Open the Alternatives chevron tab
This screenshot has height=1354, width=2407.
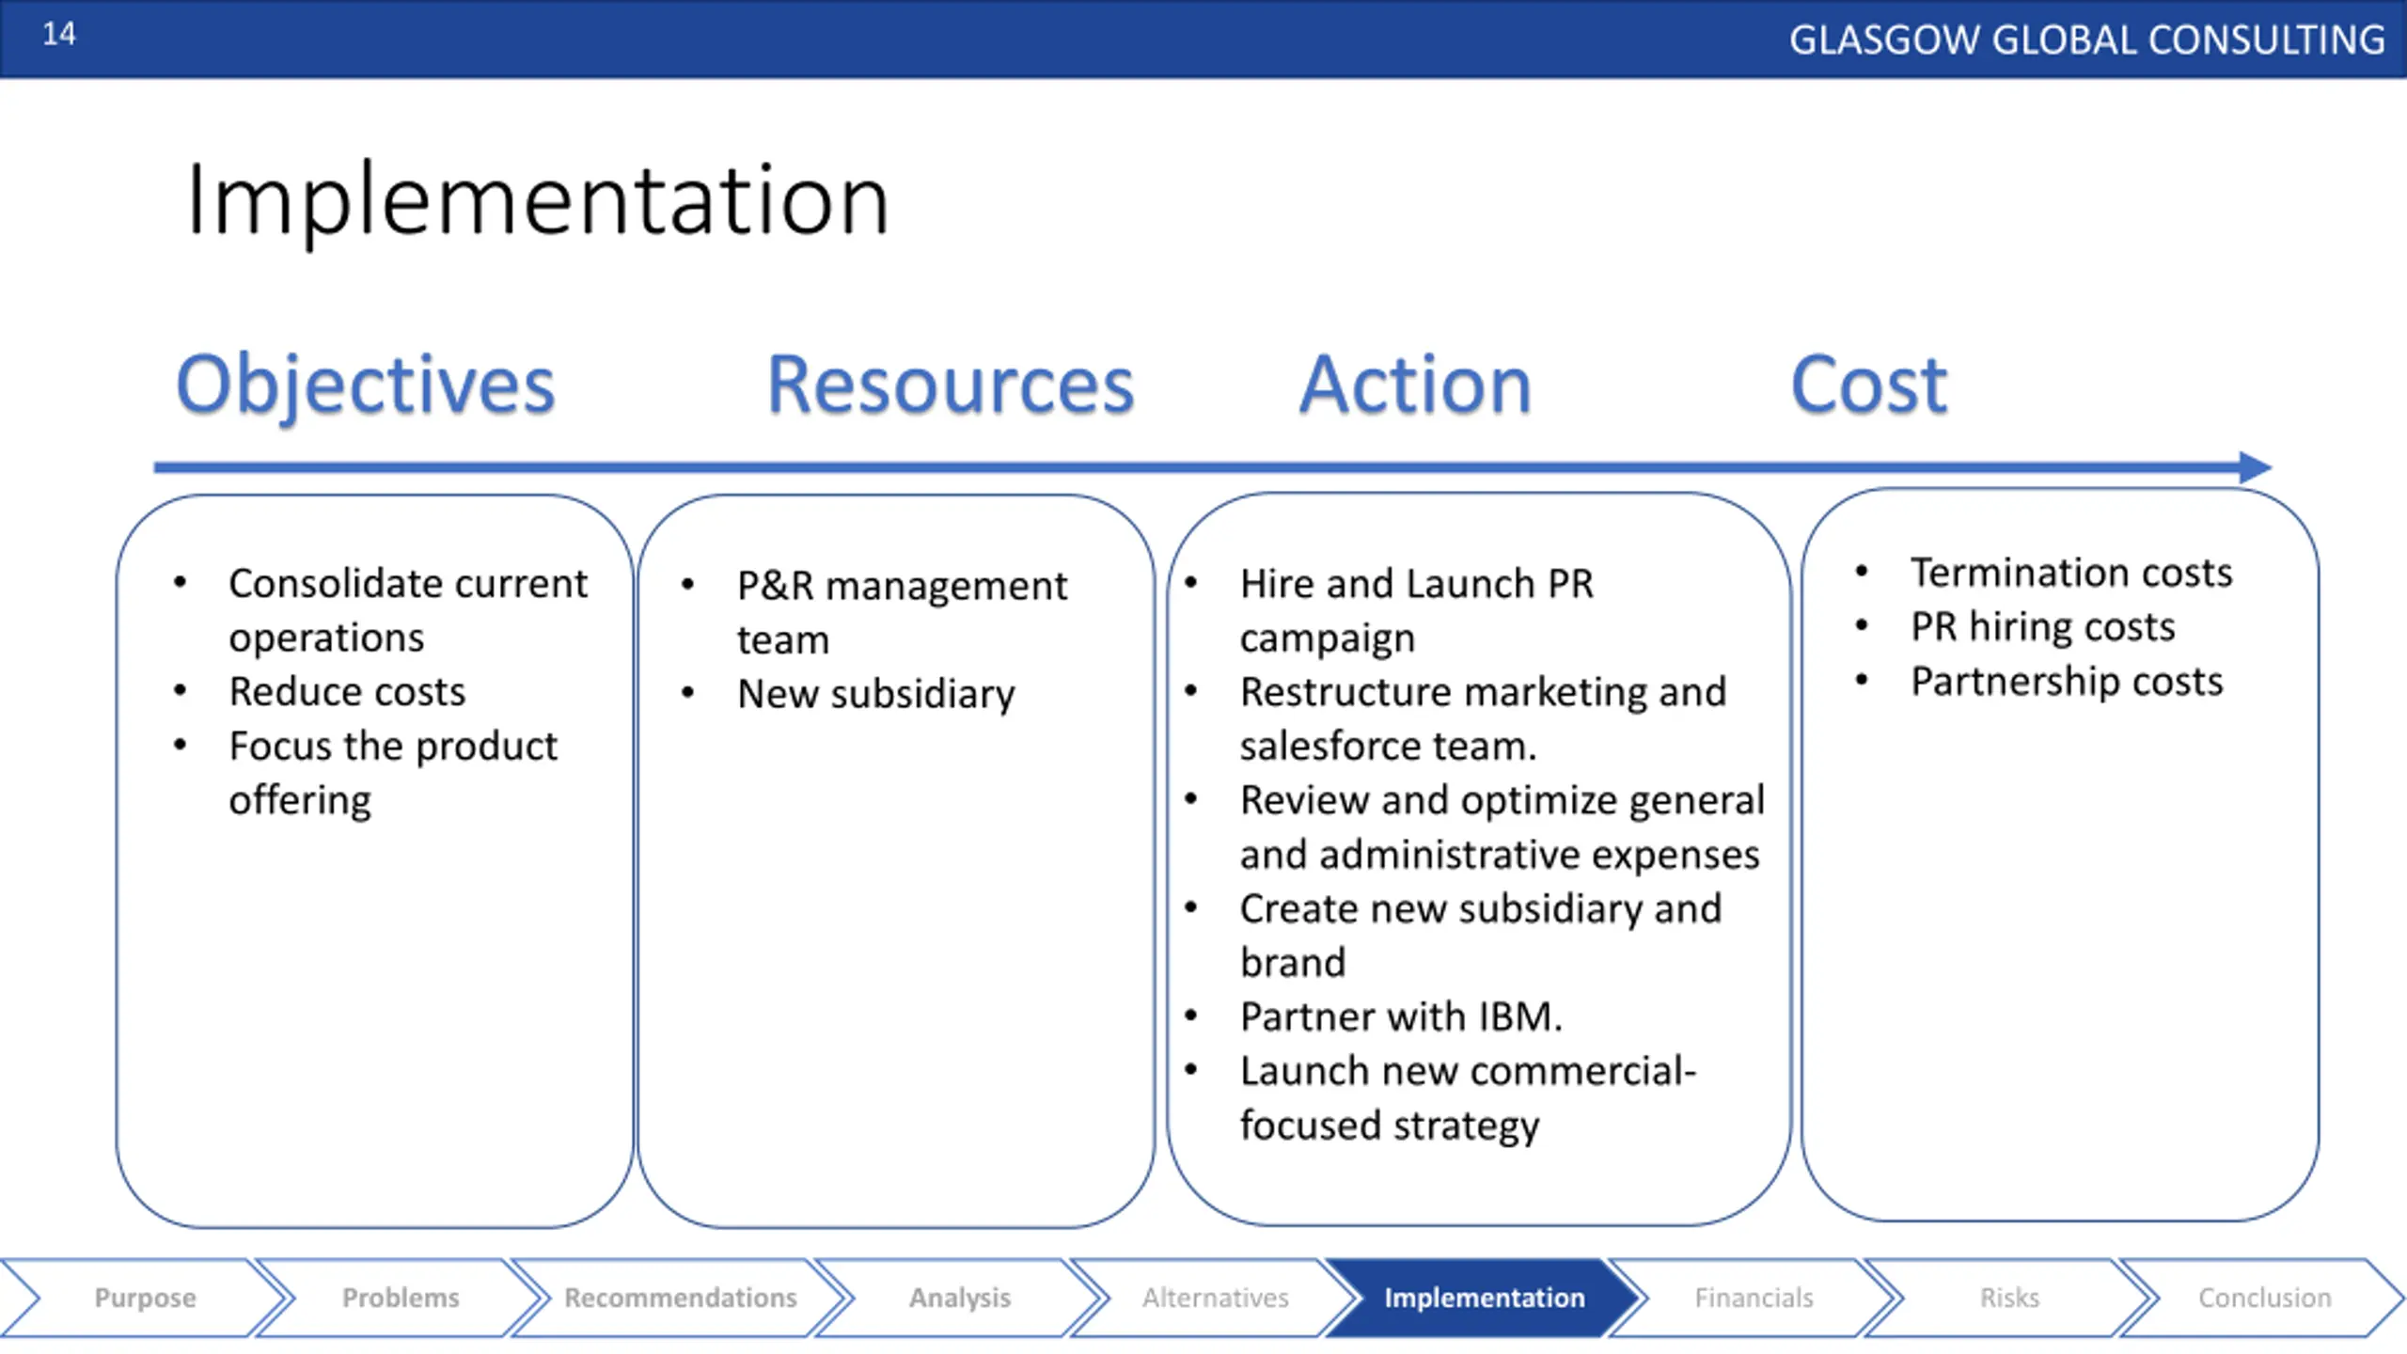(1215, 1298)
